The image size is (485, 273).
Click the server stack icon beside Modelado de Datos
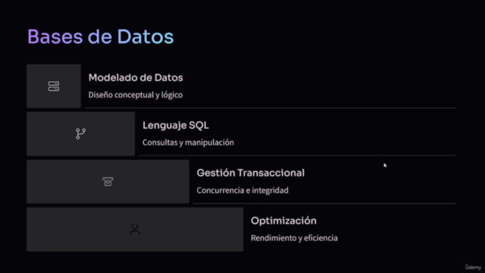pyautogui.click(x=54, y=86)
